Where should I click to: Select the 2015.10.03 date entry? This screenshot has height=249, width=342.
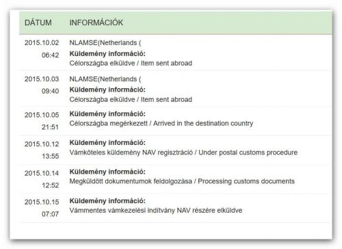[x=42, y=79]
